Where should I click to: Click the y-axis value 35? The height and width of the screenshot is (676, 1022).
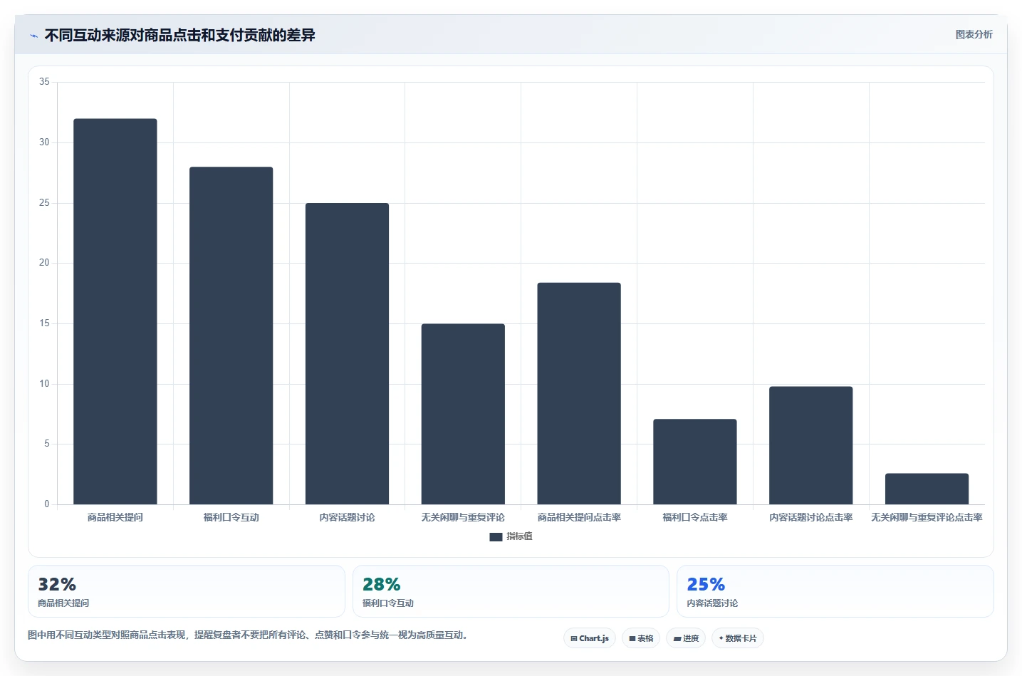[44, 82]
